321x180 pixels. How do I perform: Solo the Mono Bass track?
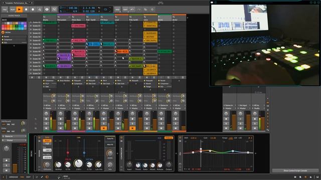coord(75,123)
